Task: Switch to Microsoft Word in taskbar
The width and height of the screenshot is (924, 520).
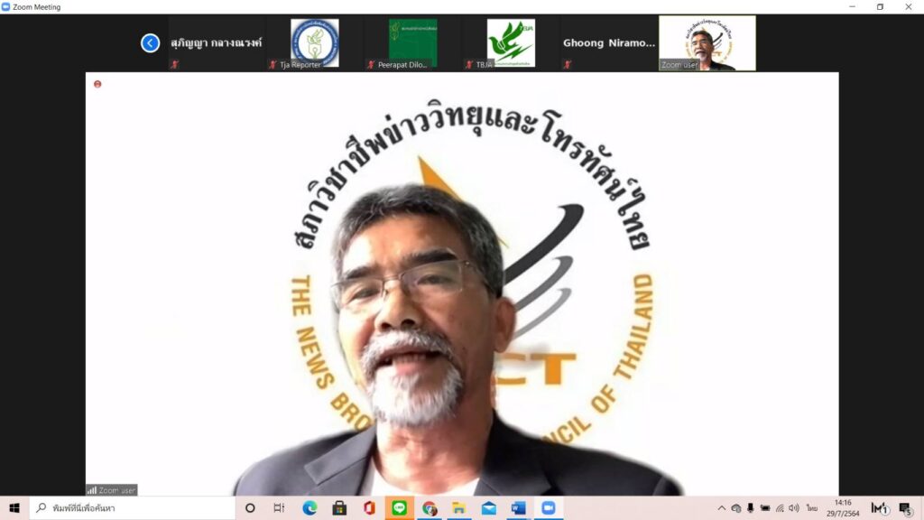Action: (517, 508)
